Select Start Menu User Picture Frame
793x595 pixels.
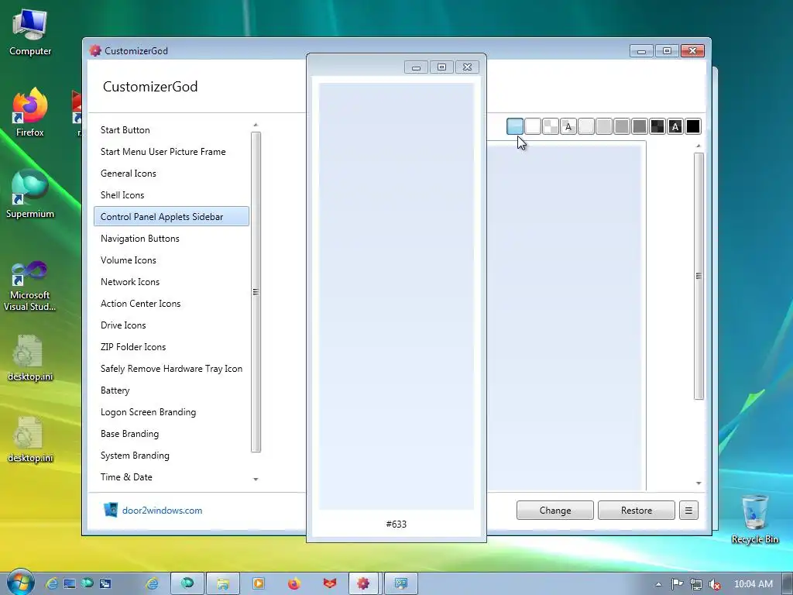[171, 152]
